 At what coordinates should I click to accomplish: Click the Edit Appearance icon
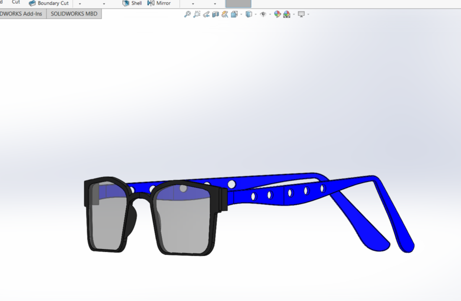(x=277, y=14)
